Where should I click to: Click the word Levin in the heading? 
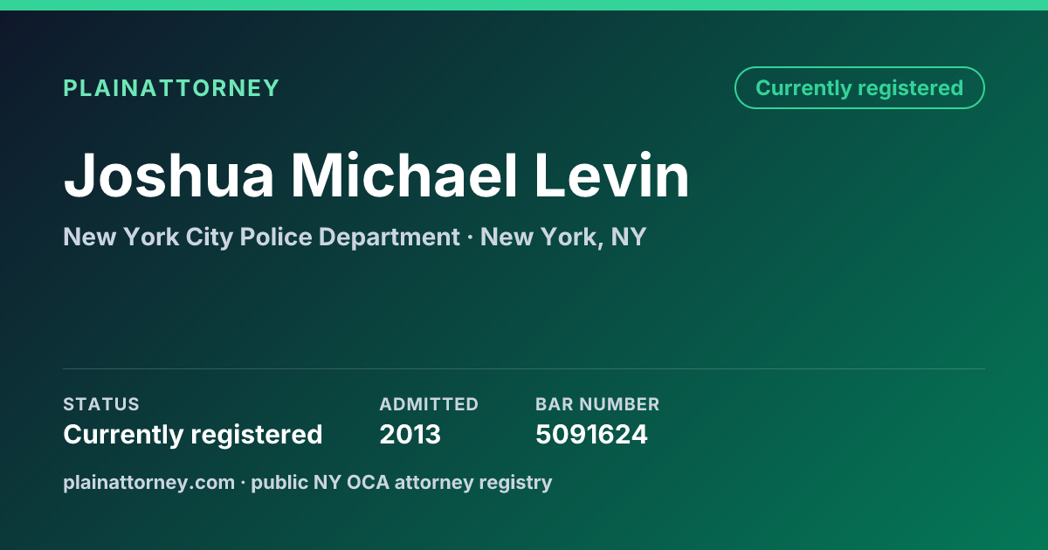click(x=612, y=175)
